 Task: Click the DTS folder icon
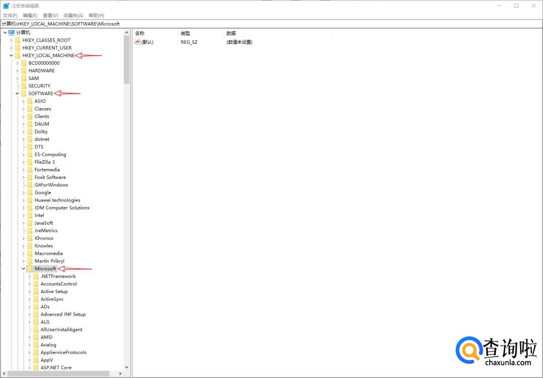point(30,147)
